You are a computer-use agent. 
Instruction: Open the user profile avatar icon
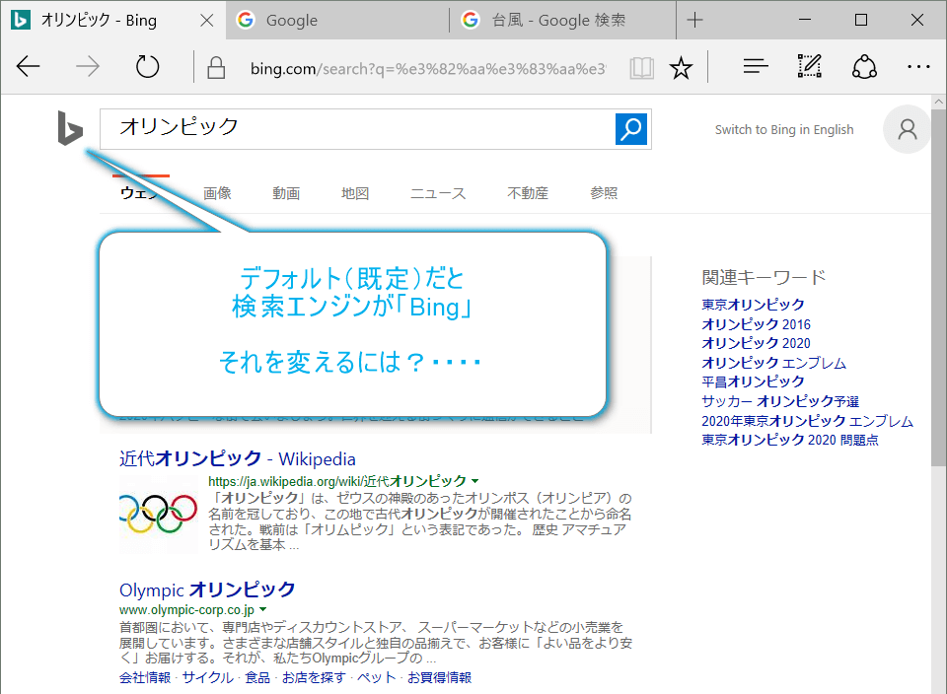tap(907, 130)
